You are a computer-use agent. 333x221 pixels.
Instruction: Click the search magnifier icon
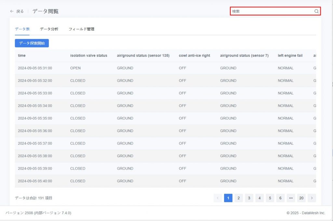[316, 11]
